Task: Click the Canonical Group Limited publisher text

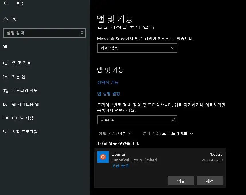Action: click(x=134, y=160)
